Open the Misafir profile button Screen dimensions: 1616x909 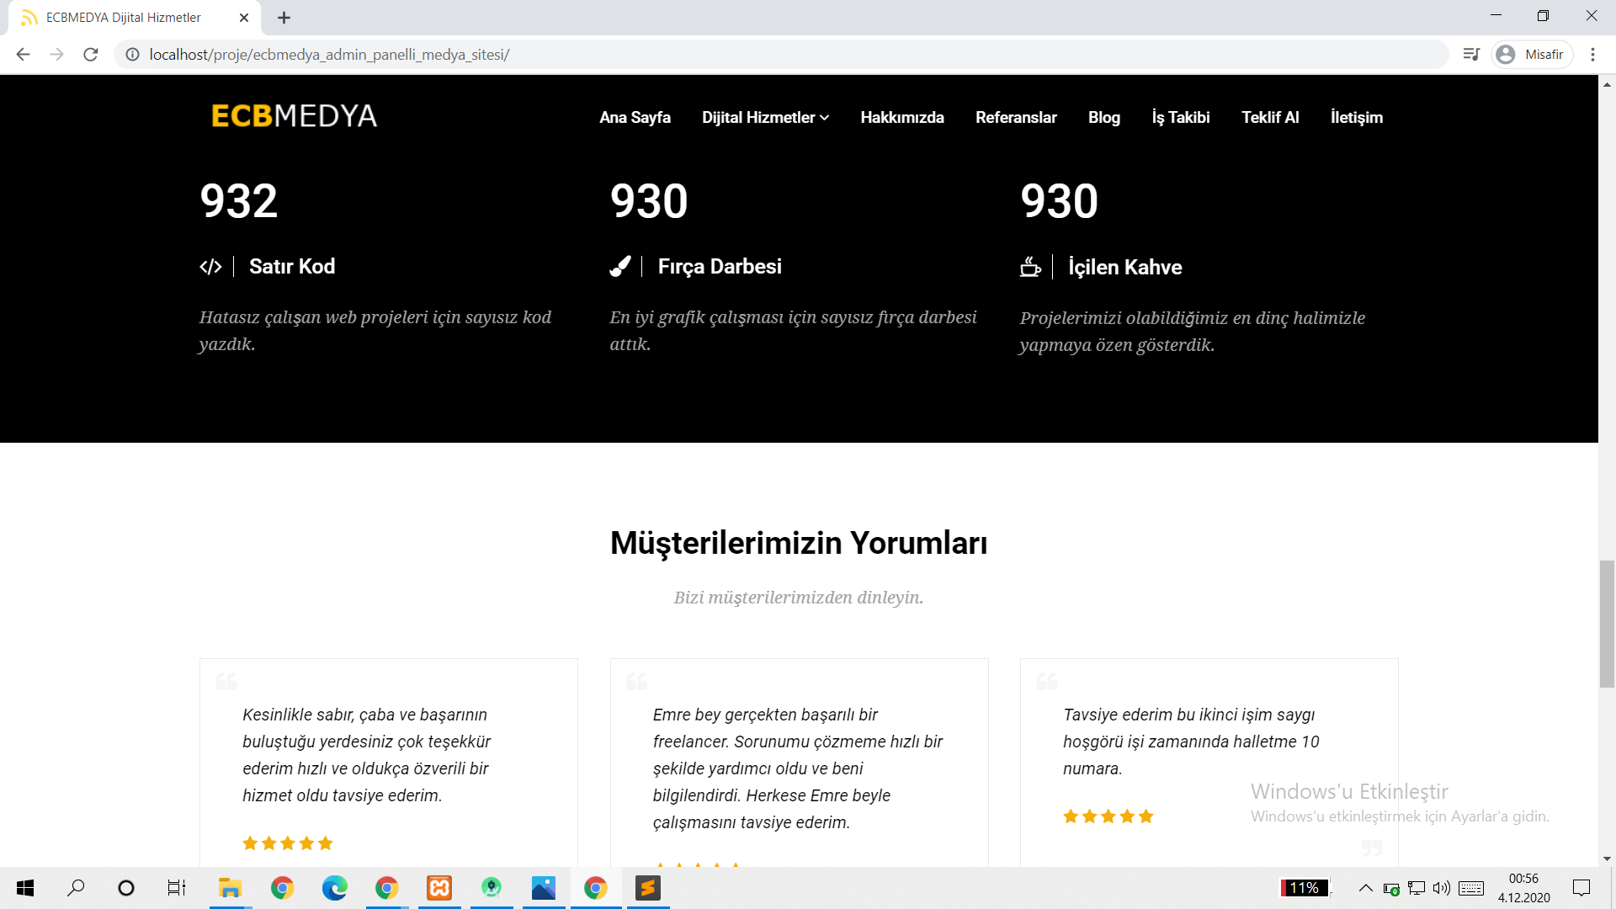pos(1532,55)
